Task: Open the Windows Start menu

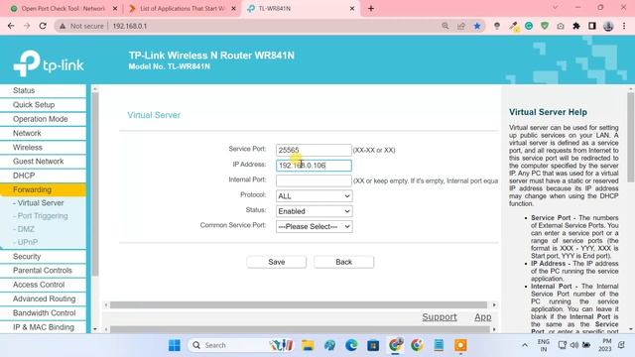Action: pyautogui.click(x=175, y=345)
